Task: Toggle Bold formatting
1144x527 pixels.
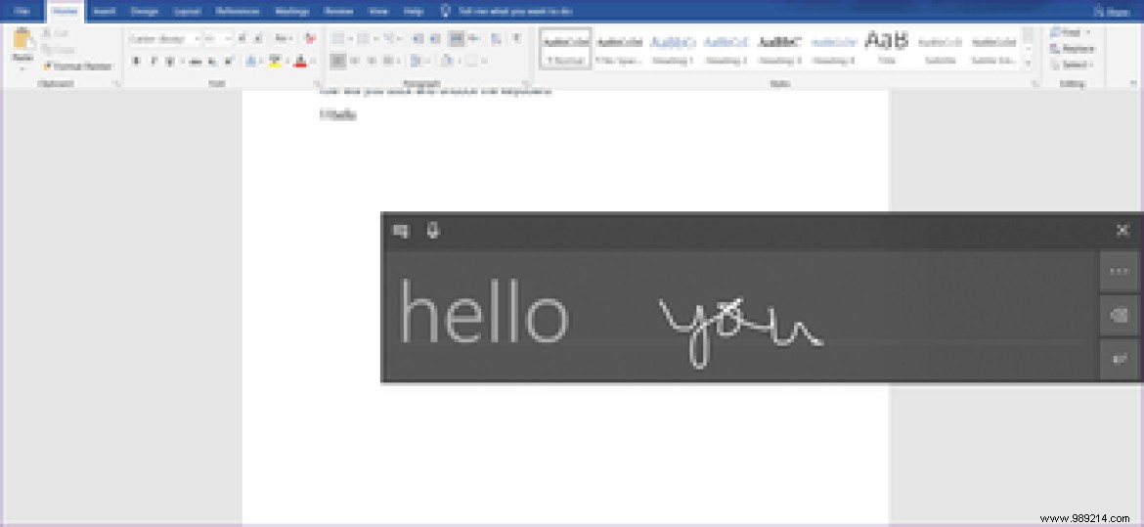Action: 136,62
